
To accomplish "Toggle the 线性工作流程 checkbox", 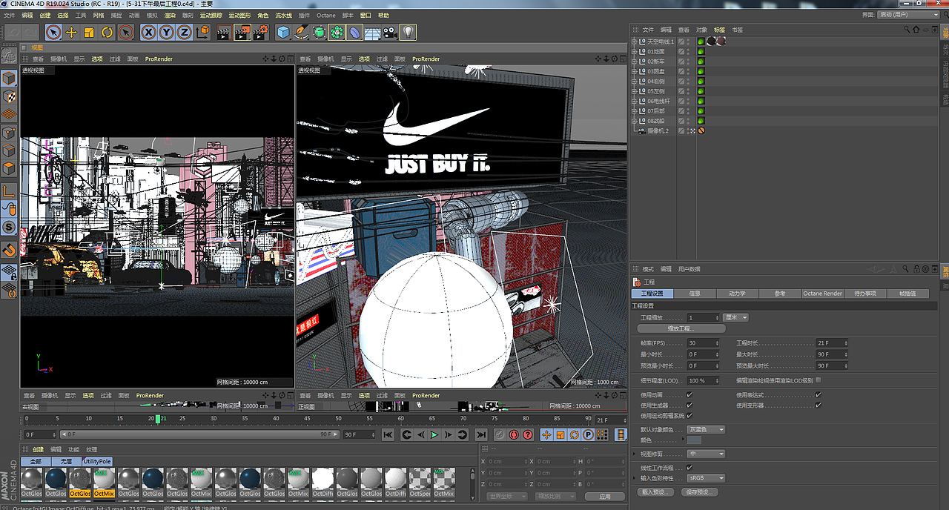I will [690, 468].
